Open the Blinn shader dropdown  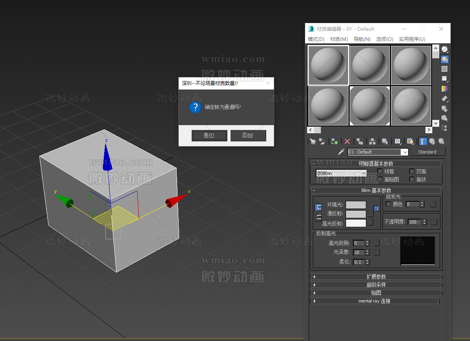pyautogui.click(x=362, y=173)
